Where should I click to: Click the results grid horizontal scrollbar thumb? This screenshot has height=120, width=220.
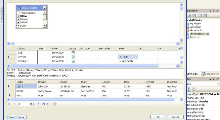click(x=93, y=100)
